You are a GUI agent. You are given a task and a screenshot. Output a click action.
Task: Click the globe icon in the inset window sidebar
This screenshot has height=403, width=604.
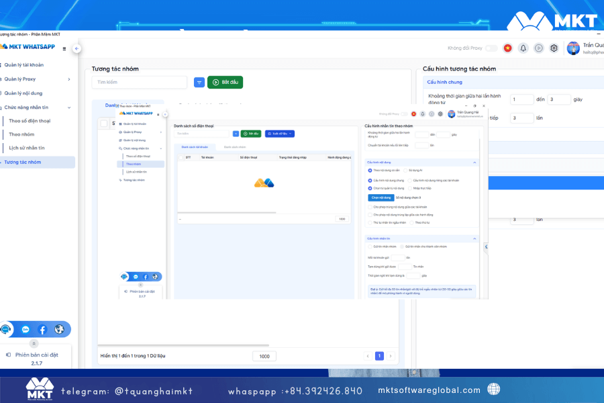point(155,277)
